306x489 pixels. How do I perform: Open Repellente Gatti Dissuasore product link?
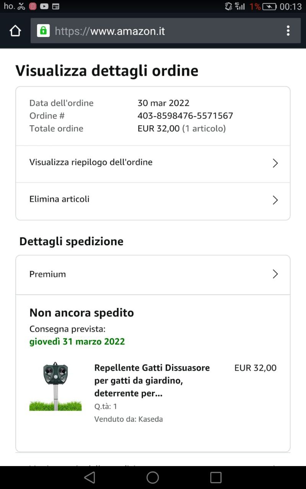(x=152, y=381)
